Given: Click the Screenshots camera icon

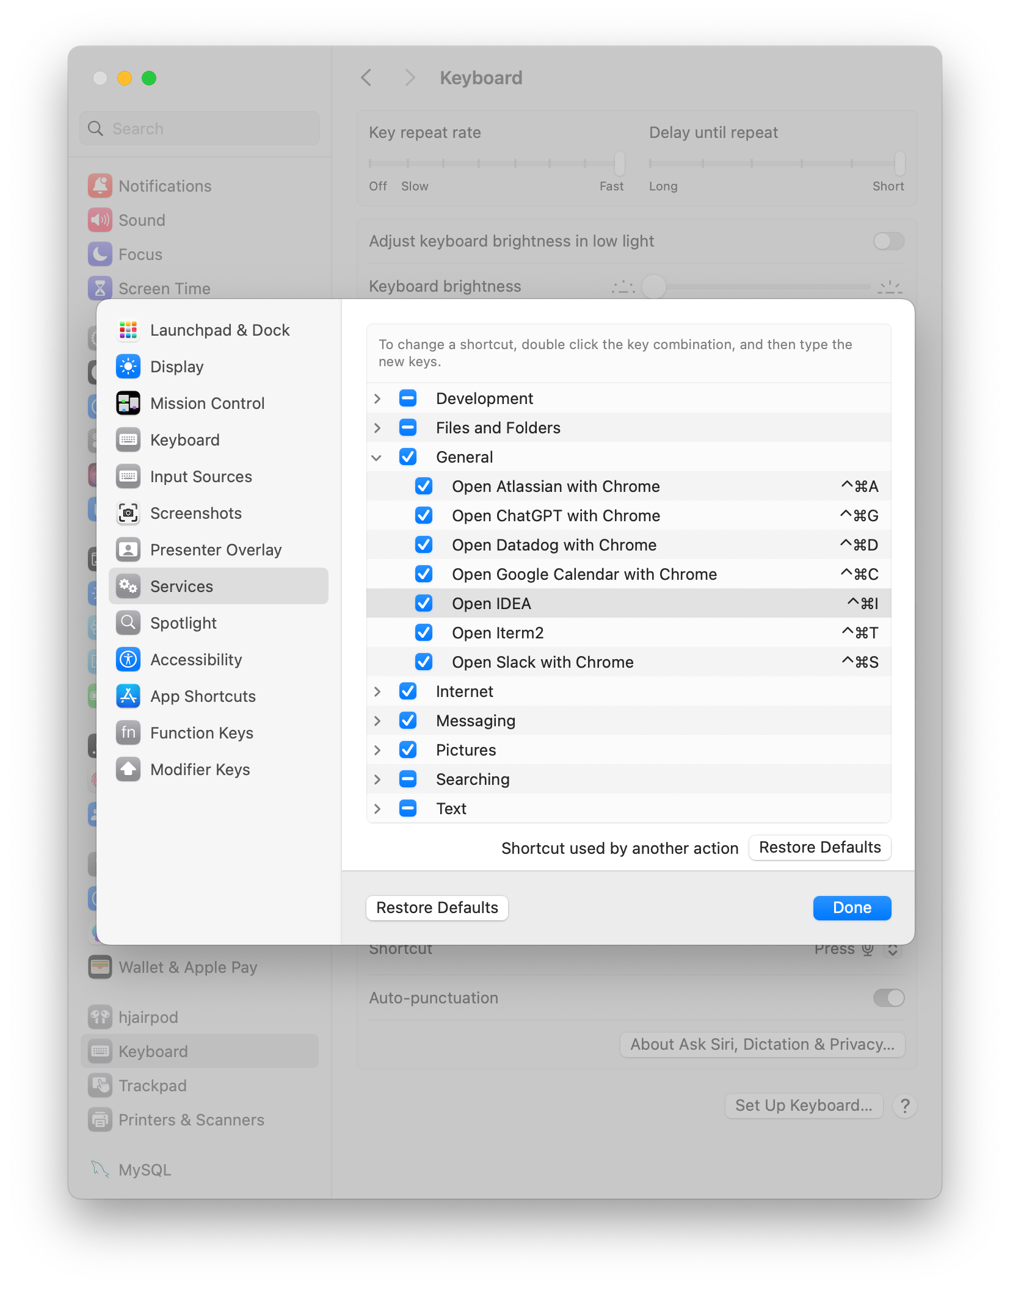Looking at the screenshot, I should coord(128,513).
